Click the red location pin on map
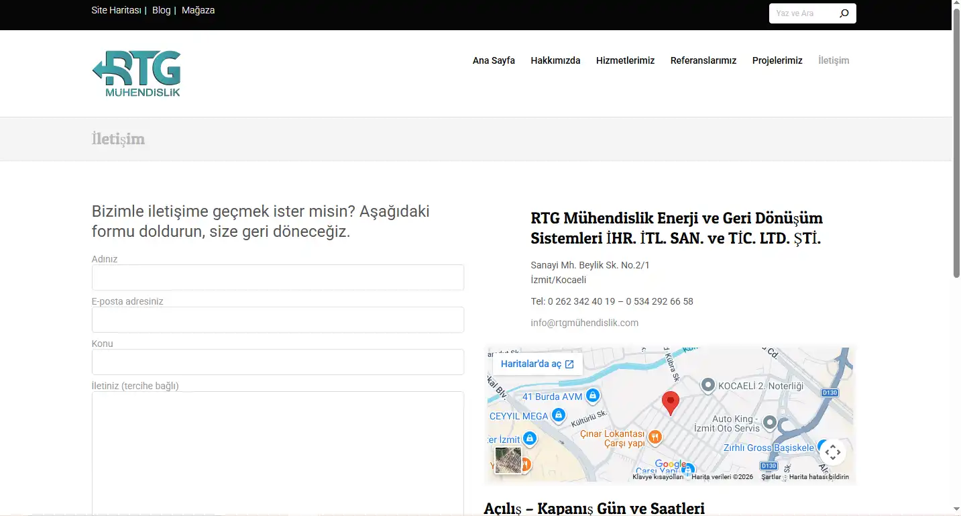961x516 pixels. 670,404
